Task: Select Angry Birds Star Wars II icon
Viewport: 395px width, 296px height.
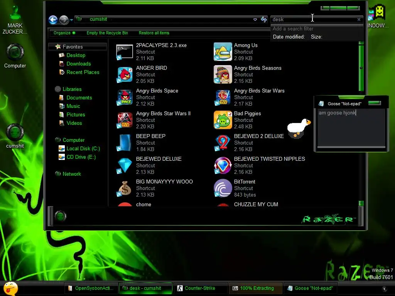Action: click(x=125, y=120)
